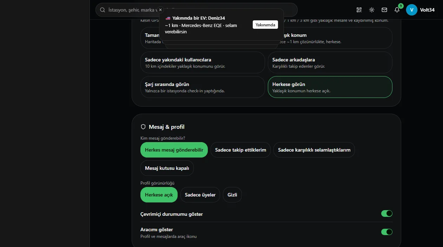Open the QR code scanner icon
Image resolution: width=443 pixels, height=247 pixels.
click(x=359, y=10)
